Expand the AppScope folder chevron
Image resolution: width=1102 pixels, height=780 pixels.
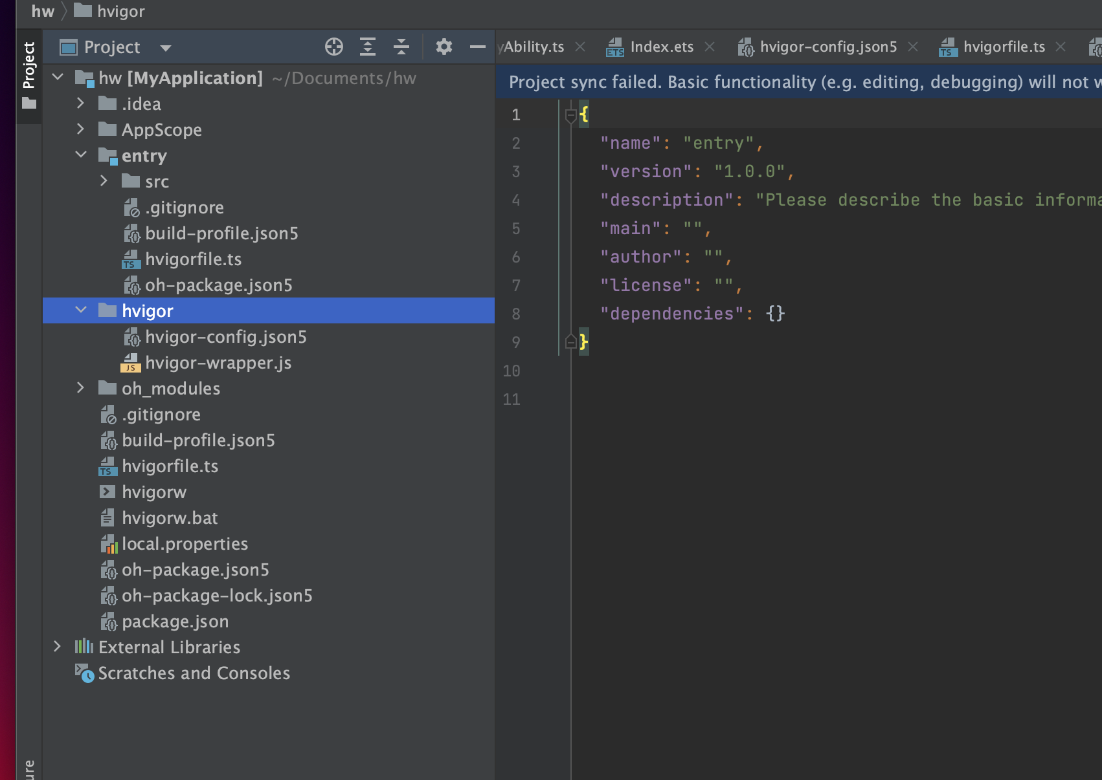point(80,129)
